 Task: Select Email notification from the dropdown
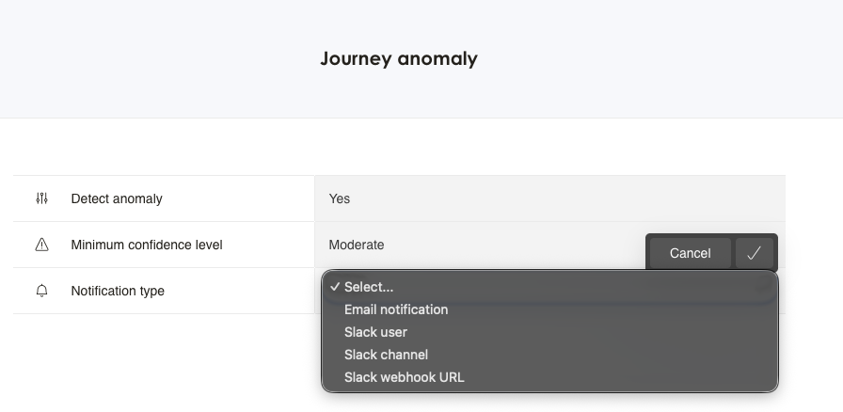tap(396, 309)
